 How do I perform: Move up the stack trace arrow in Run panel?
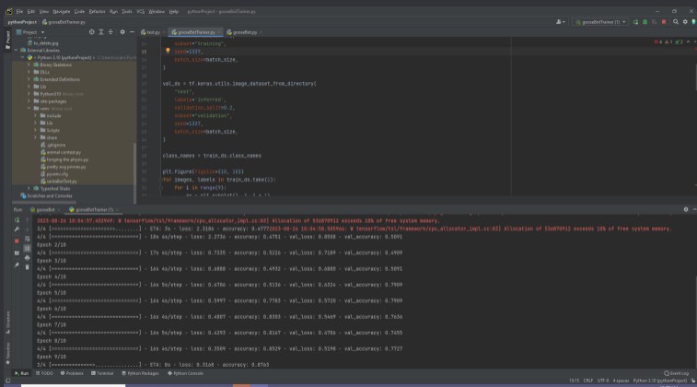pyautogui.click(x=27, y=220)
